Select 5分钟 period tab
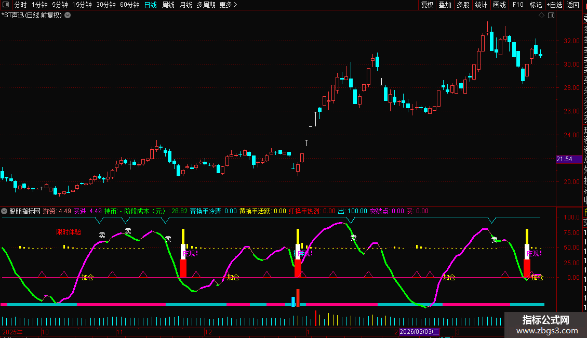Screen dimensions: 587x338 tap(60, 5)
